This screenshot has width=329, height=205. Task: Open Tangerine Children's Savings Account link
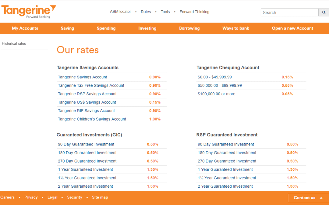tap(92, 119)
